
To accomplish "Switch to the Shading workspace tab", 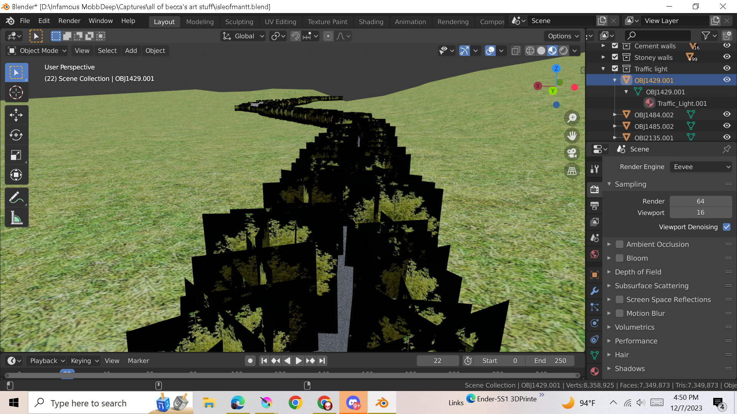I will pos(371,21).
